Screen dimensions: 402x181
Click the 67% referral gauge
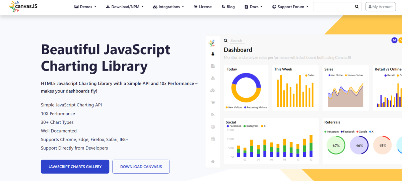(x=336, y=145)
